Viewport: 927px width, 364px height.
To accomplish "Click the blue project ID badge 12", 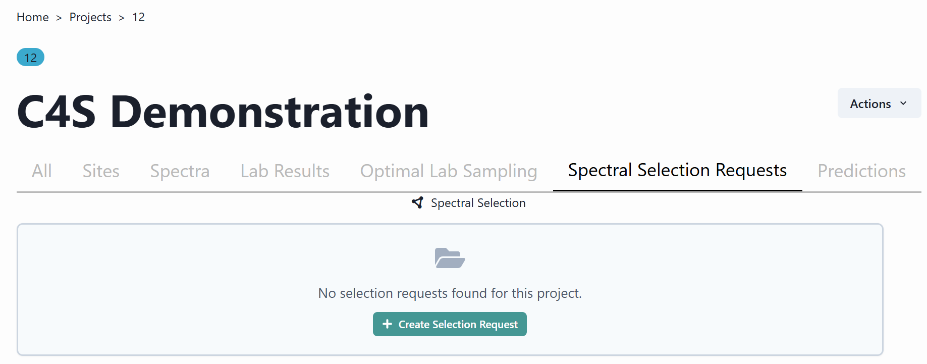I will [x=30, y=58].
